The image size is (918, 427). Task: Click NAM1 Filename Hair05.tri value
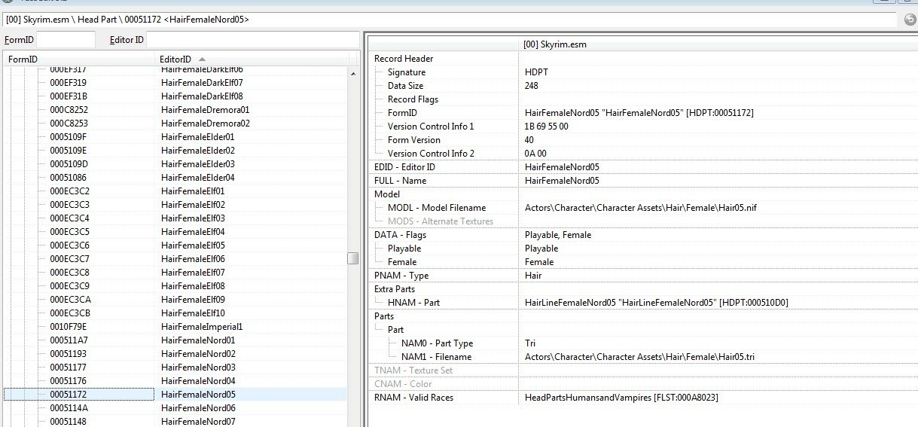[x=640, y=357]
